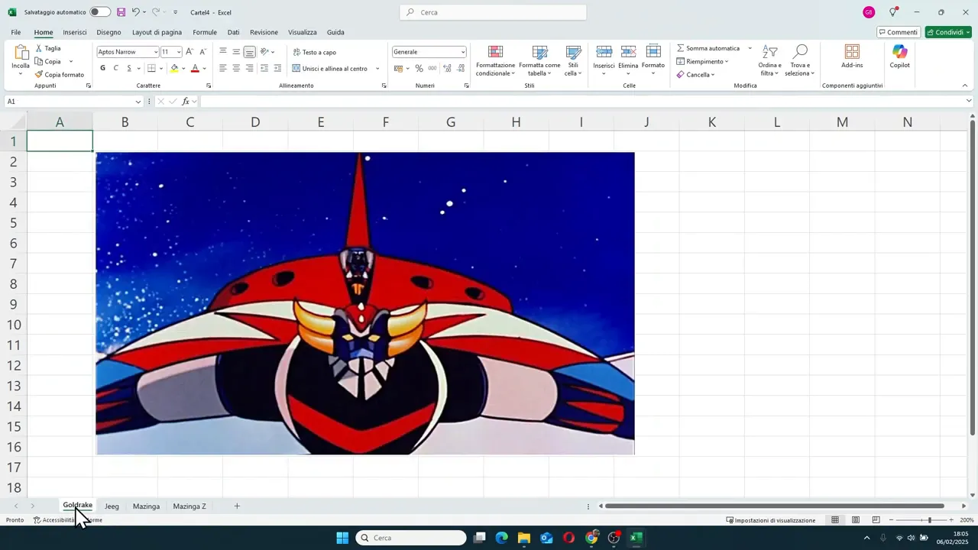Open Formattazione condizionale
This screenshot has width=978, height=550.
[495, 60]
